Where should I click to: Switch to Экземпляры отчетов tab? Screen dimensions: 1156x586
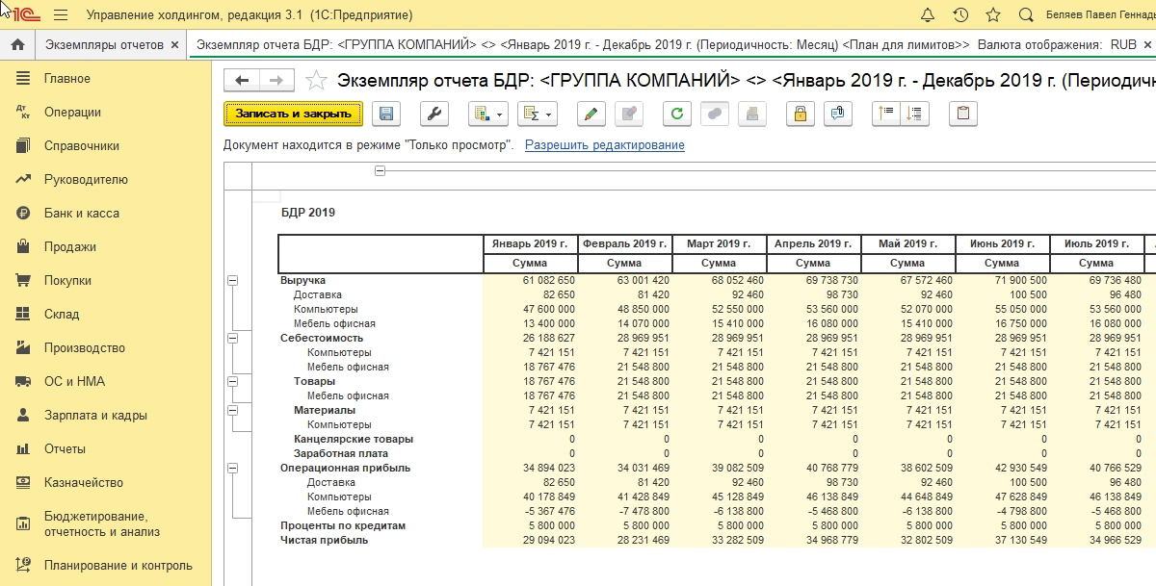click(x=105, y=45)
